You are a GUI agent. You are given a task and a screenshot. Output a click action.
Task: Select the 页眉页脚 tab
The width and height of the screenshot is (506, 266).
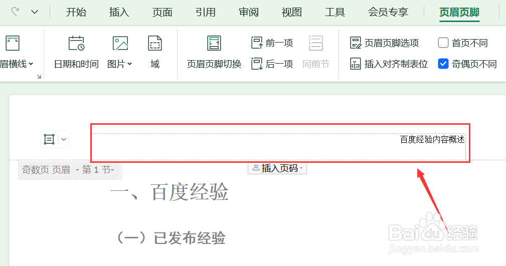pos(459,12)
